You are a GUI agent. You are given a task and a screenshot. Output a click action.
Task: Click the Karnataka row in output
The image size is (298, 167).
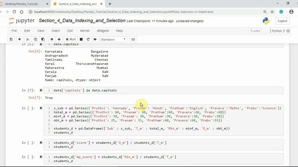tap(76, 51)
